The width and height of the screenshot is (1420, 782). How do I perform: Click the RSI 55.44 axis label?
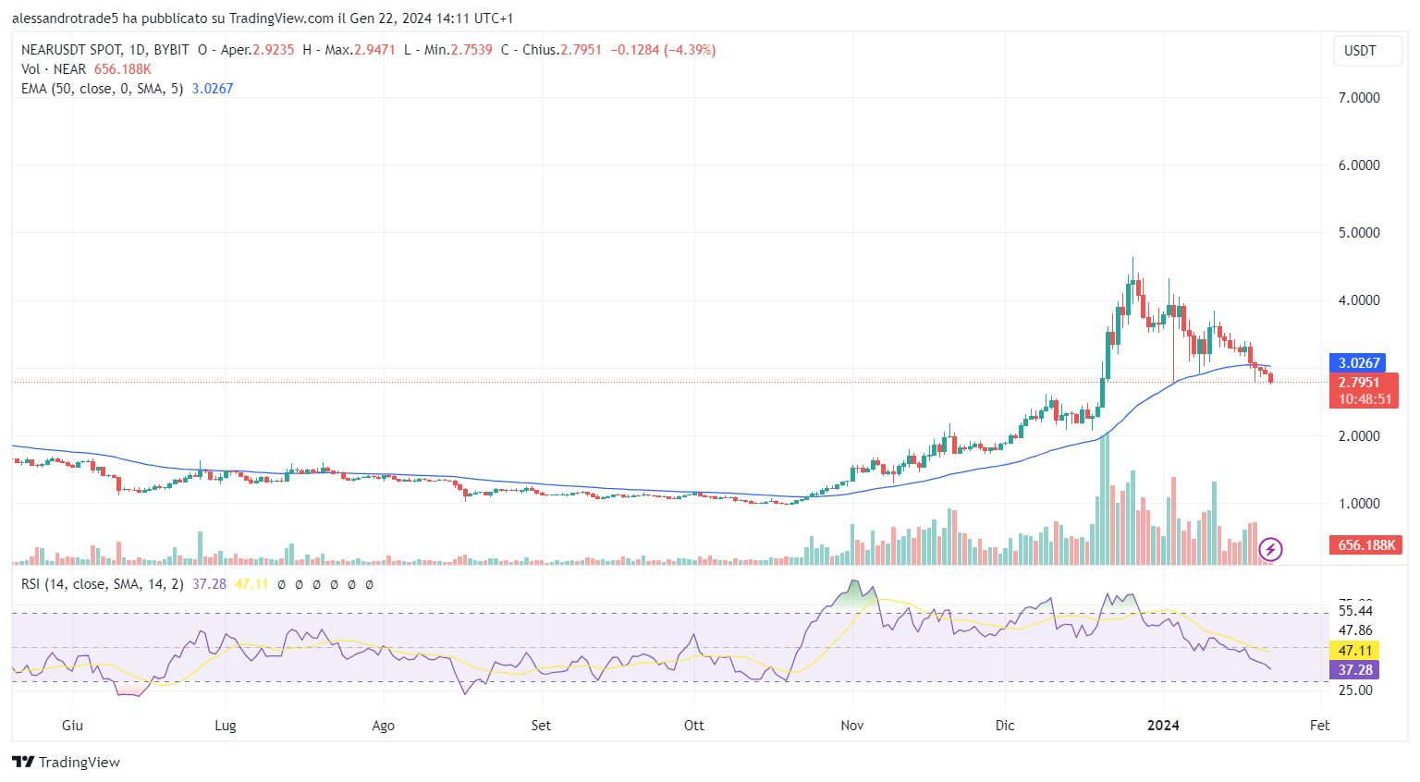[x=1355, y=611]
